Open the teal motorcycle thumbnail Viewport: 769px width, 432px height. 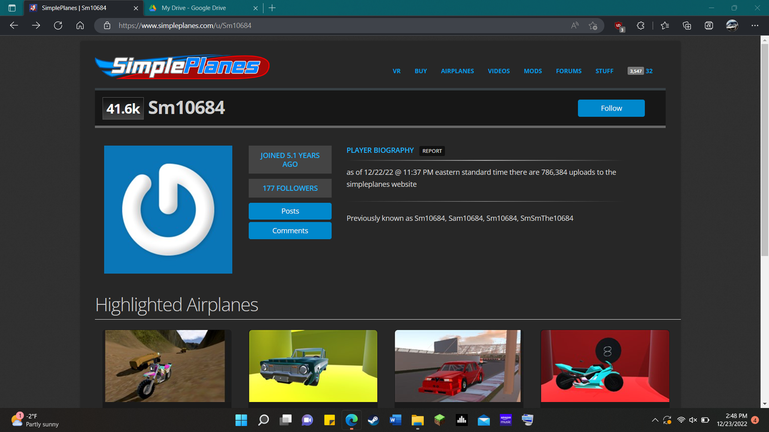(605, 366)
